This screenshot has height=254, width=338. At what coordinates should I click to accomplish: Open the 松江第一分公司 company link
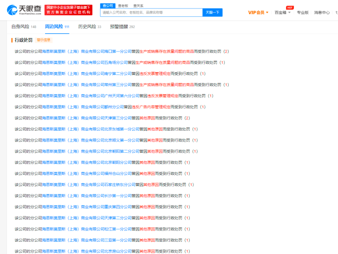[x=87, y=229]
